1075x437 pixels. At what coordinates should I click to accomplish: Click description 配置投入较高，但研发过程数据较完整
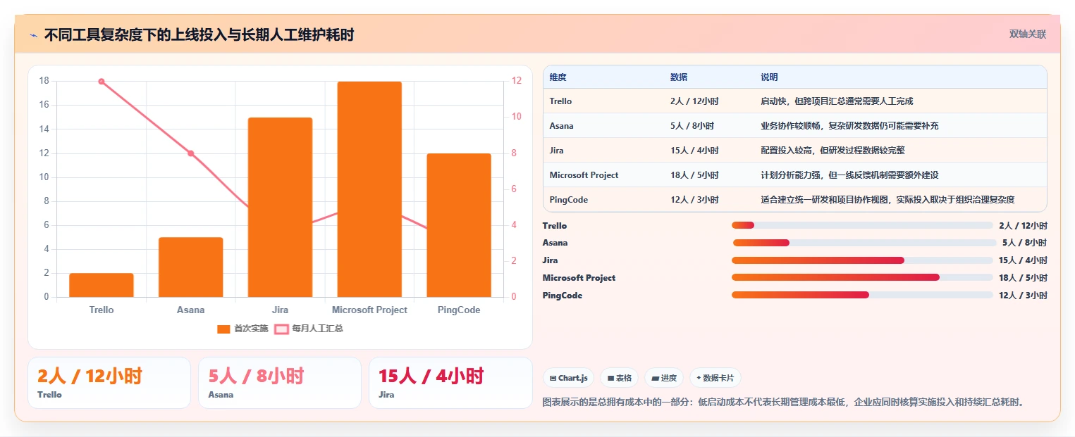coord(833,151)
